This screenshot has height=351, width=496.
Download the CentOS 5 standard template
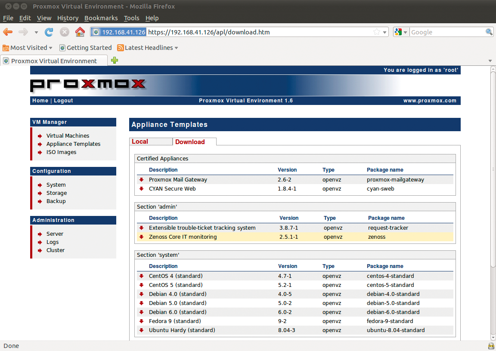click(x=142, y=285)
